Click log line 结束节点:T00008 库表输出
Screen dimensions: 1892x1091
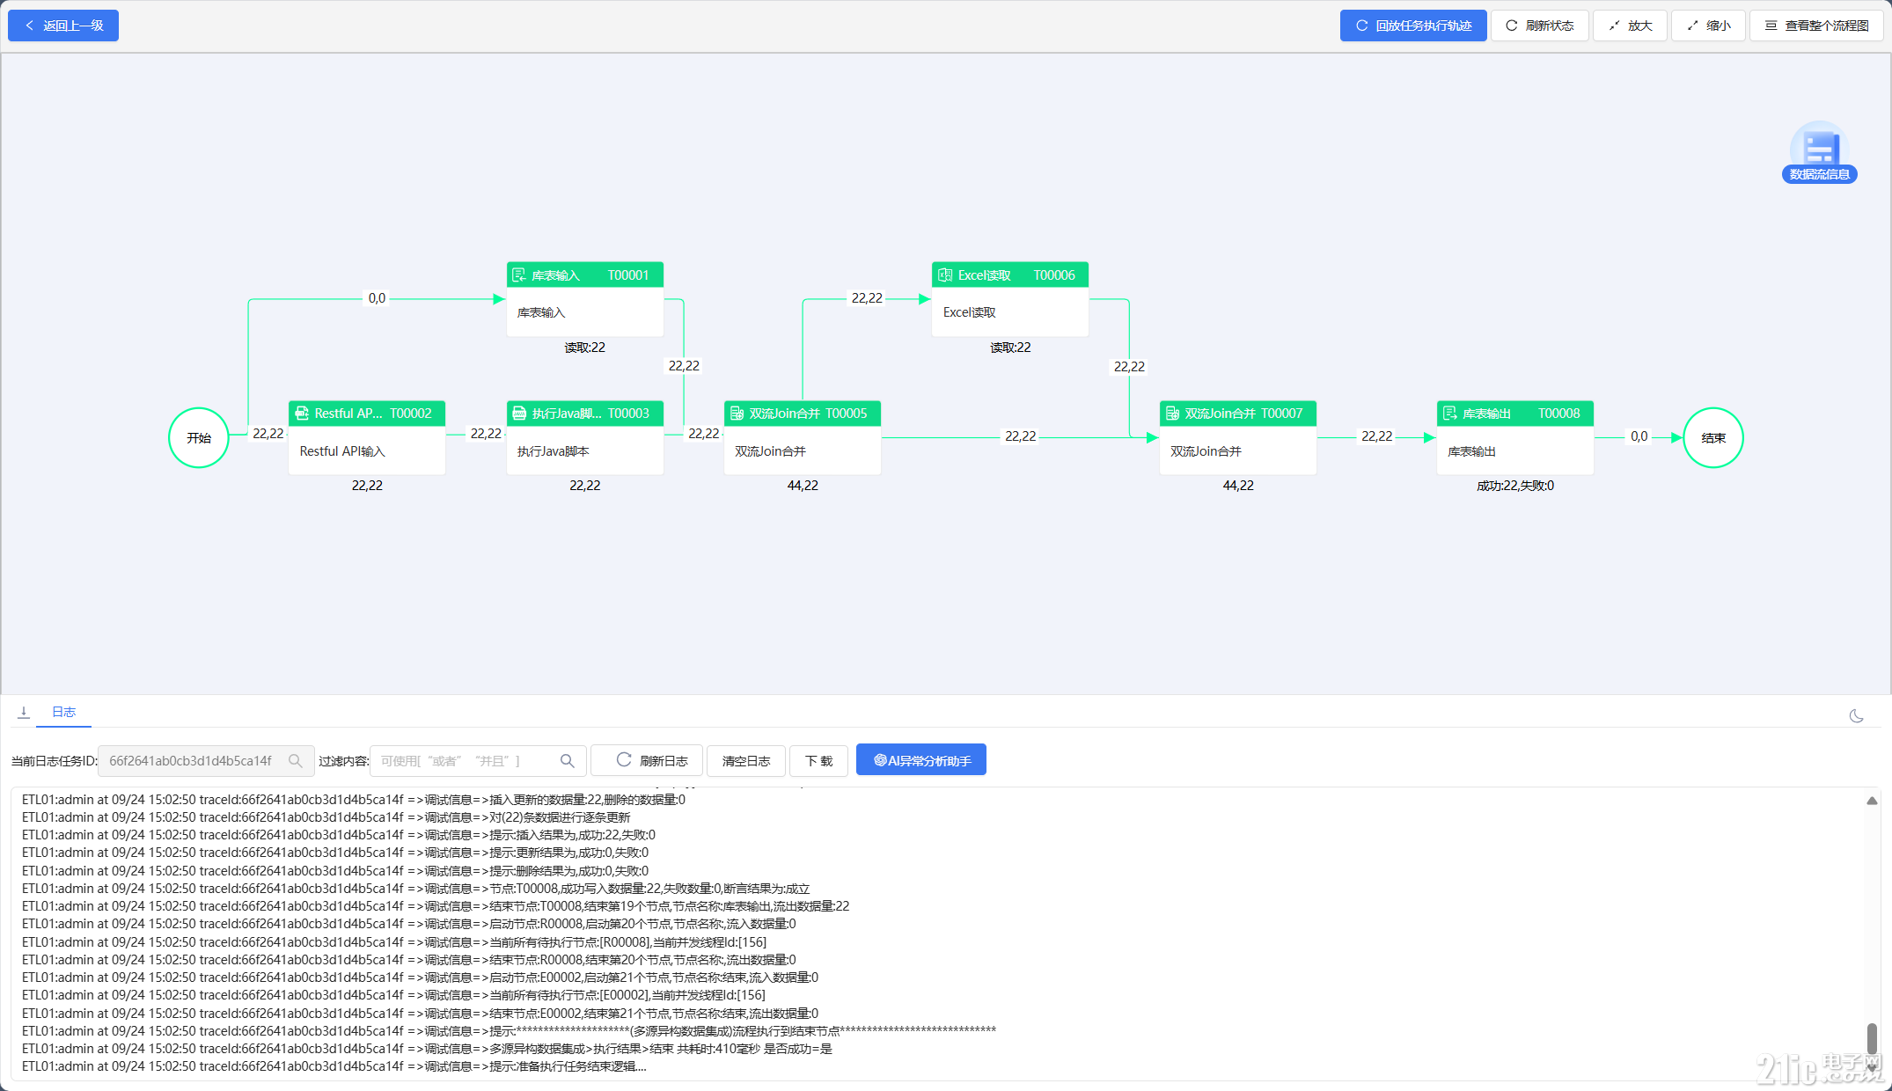[x=436, y=906]
